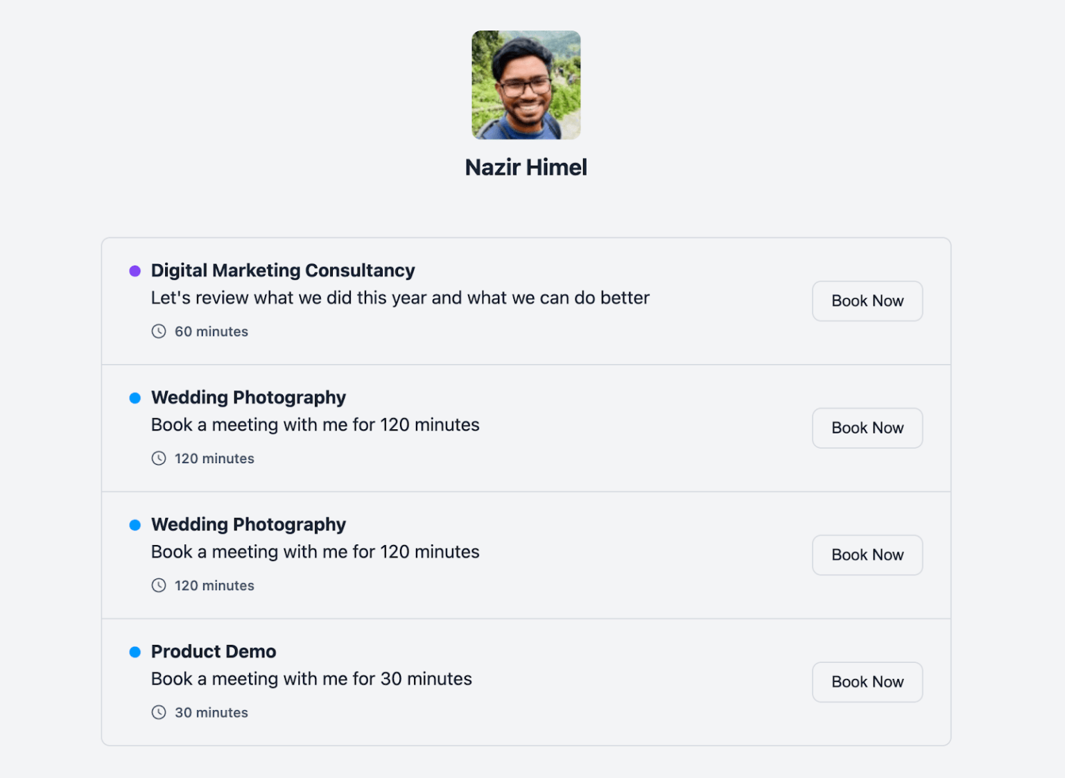Click the Digital Marketing Consultancy title
Viewport: 1065px width, 778px height.
[283, 270]
